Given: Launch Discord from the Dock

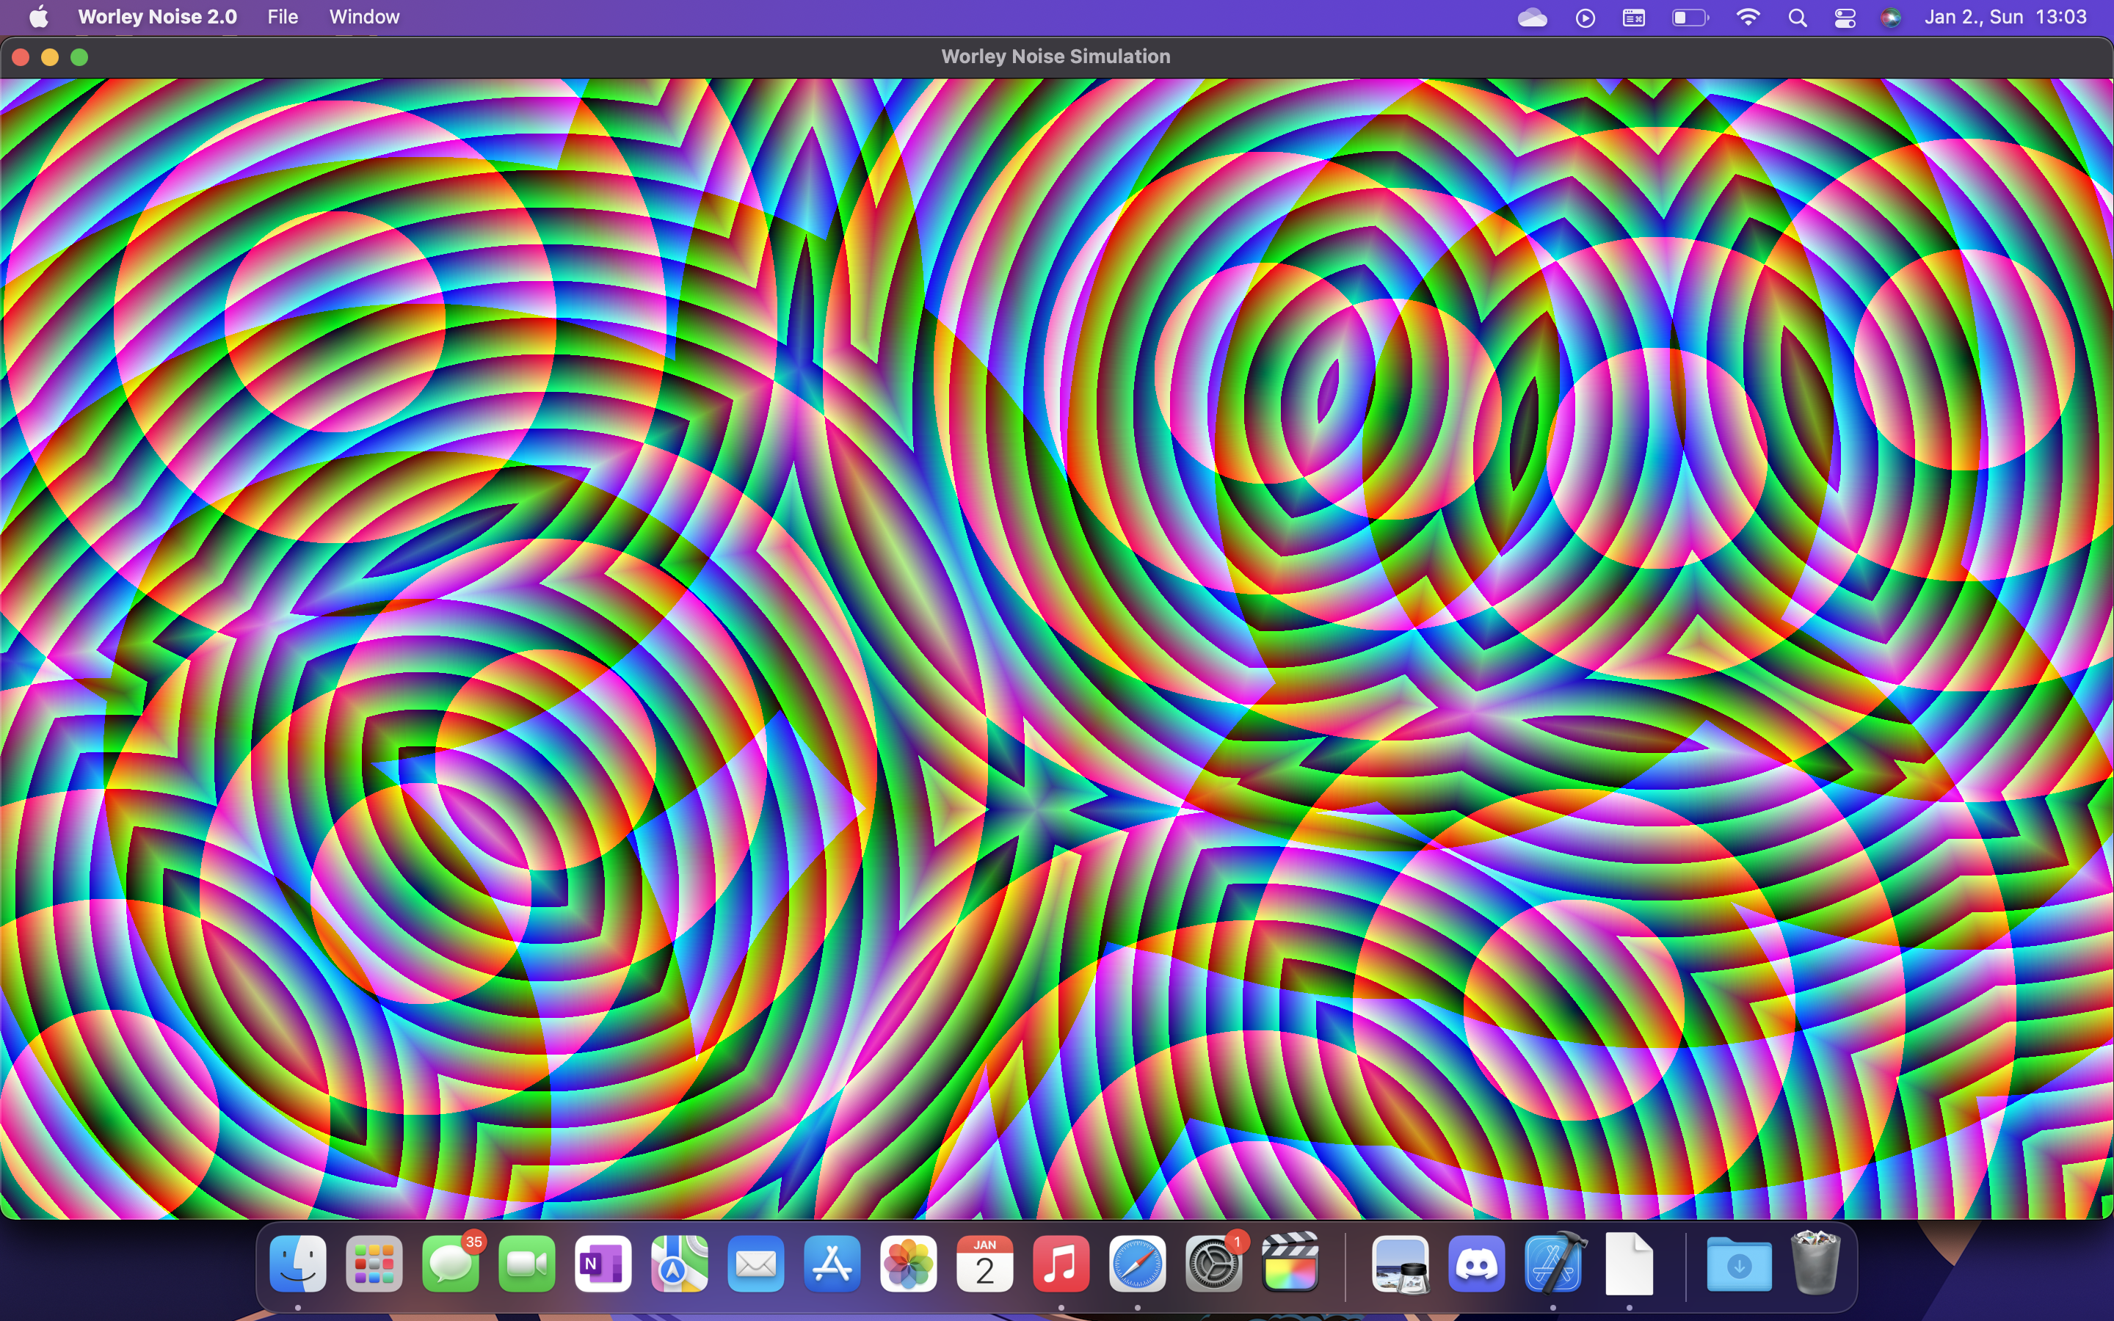Looking at the screenshot, I should coord(1476,1264).
